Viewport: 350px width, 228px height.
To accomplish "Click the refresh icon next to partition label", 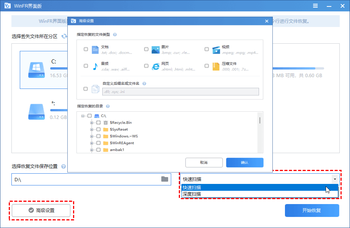I will click(x=64, y=36).
